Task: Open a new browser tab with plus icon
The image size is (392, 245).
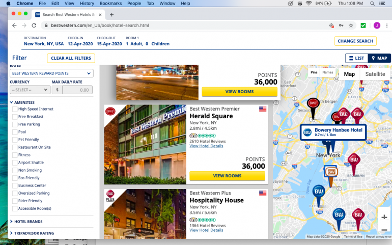Action: coord(112,15)
